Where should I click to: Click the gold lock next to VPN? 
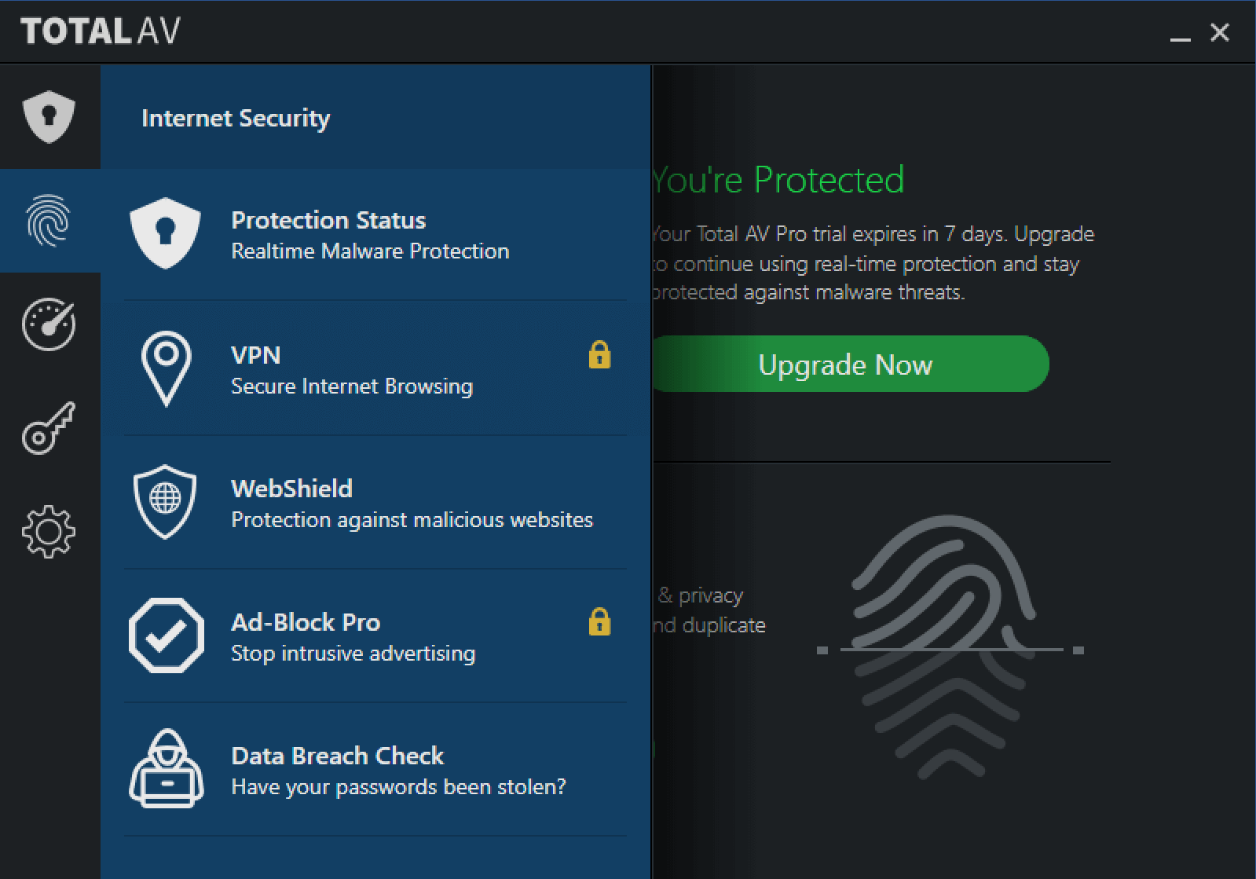coord(599,355)
